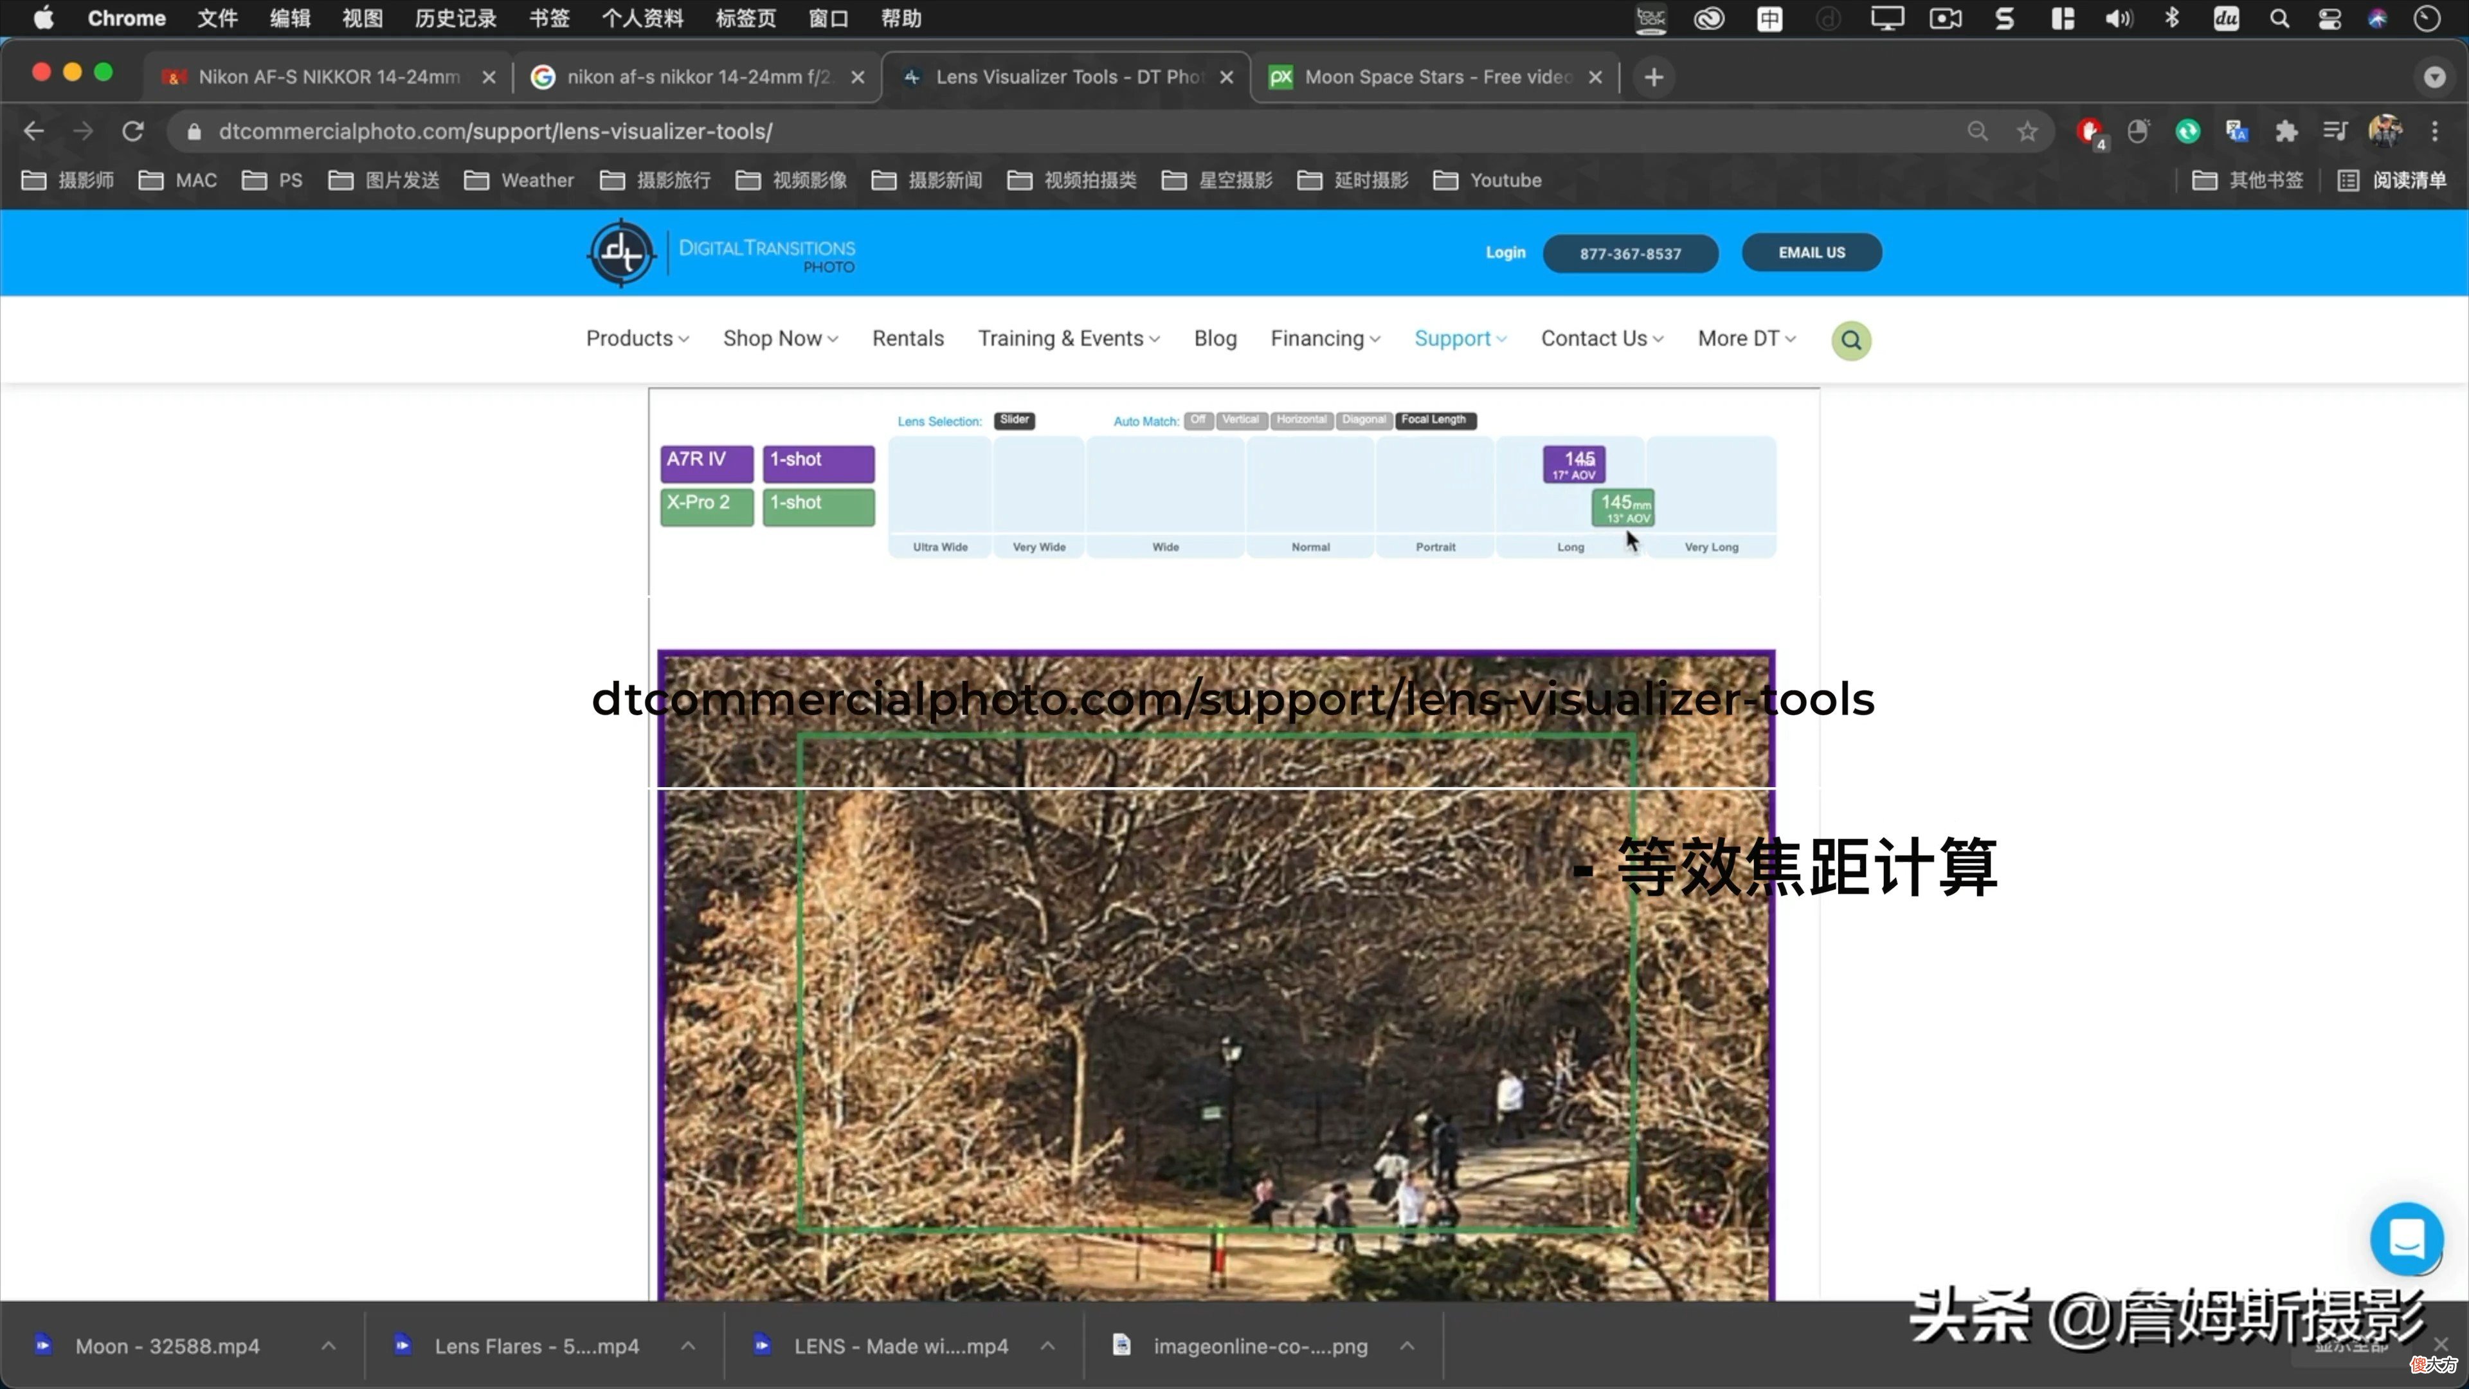Viewport: 2469px width, 1389px height.
Task: Expand the Products menu
Action: [x=637, y=338]
